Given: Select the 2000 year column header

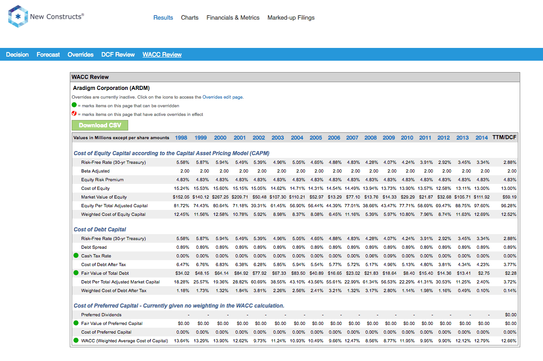Looking at the screenshot, I should click(x=220, y=138).
